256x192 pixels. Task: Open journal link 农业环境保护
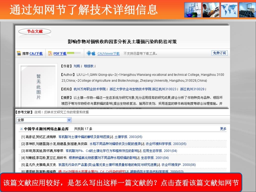pyautogui.click(x=171, y=165)
